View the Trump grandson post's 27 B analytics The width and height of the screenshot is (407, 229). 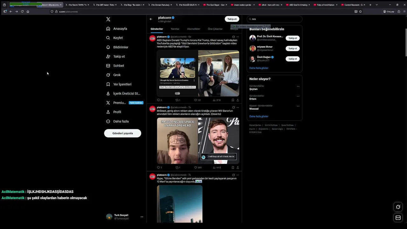click(216, 100)
